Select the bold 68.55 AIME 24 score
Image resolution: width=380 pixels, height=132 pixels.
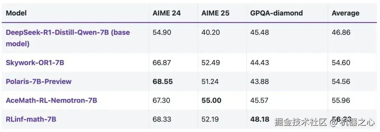(163, 81)
